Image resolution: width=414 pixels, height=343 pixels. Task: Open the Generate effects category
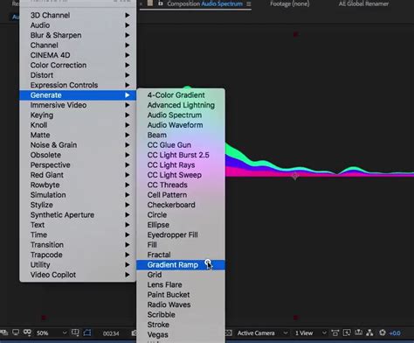point(78,95)
